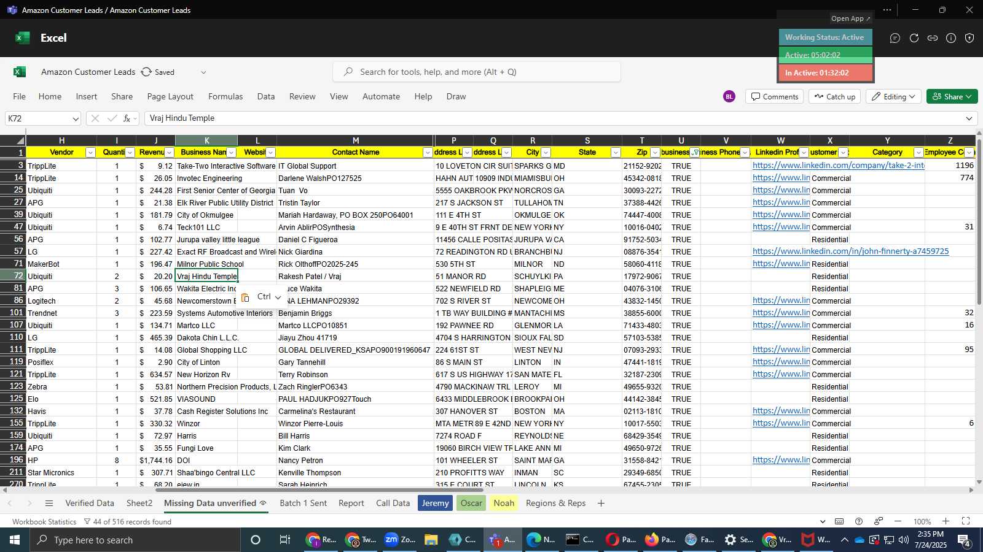Click Type here to search box on taskbar
This screenshot has height=552, width=983.
coord(135,540)
